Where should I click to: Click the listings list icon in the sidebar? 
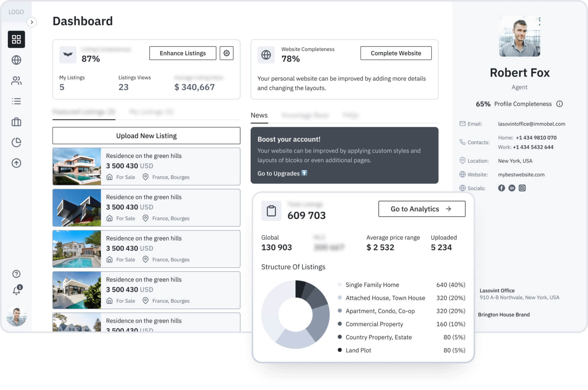pos(16,101)
